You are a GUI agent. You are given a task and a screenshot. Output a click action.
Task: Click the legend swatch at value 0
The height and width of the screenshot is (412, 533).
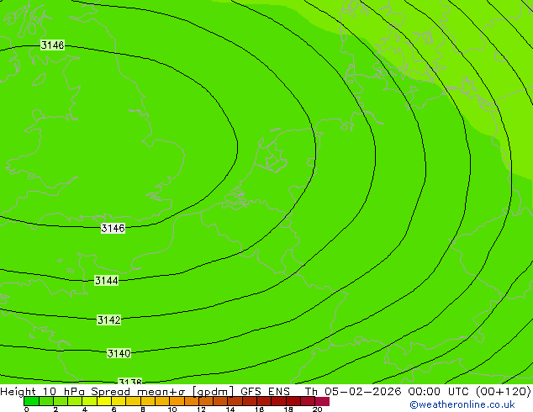click(31, 401)
